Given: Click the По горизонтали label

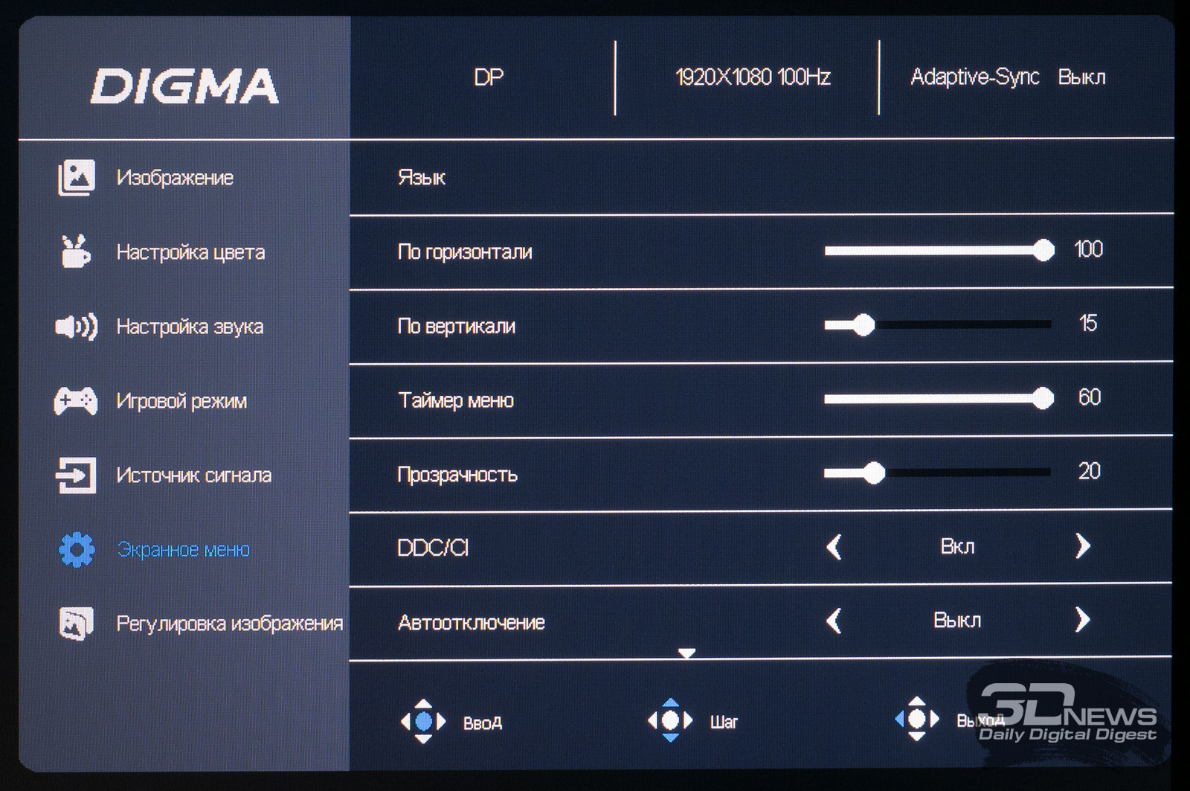Looking at the screenshot, I should point(465,252).
